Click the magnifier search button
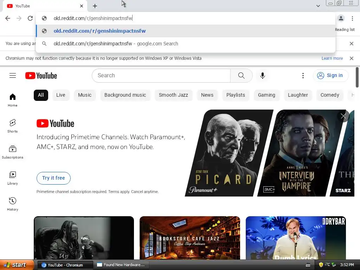The image size is (360, 270). (x=241, y=75)
